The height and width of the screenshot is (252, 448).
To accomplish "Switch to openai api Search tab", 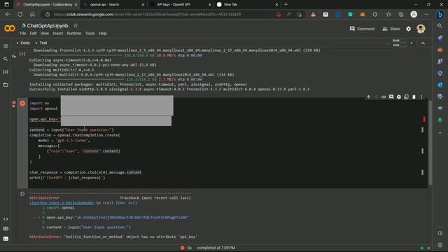I will [x=113, y=5].
